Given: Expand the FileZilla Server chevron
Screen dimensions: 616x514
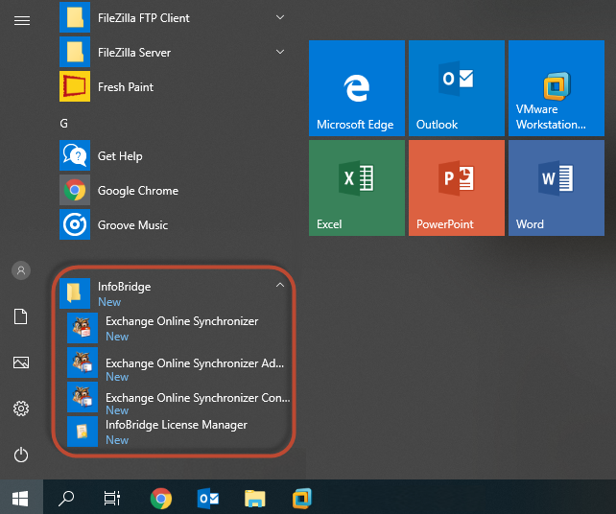Looking at the screenshot, I should (280, 52).
